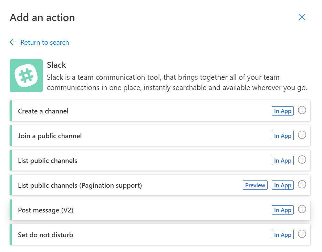The image size is (322, 252).
Task: Click the Slack connector logo
Action: 26,76
